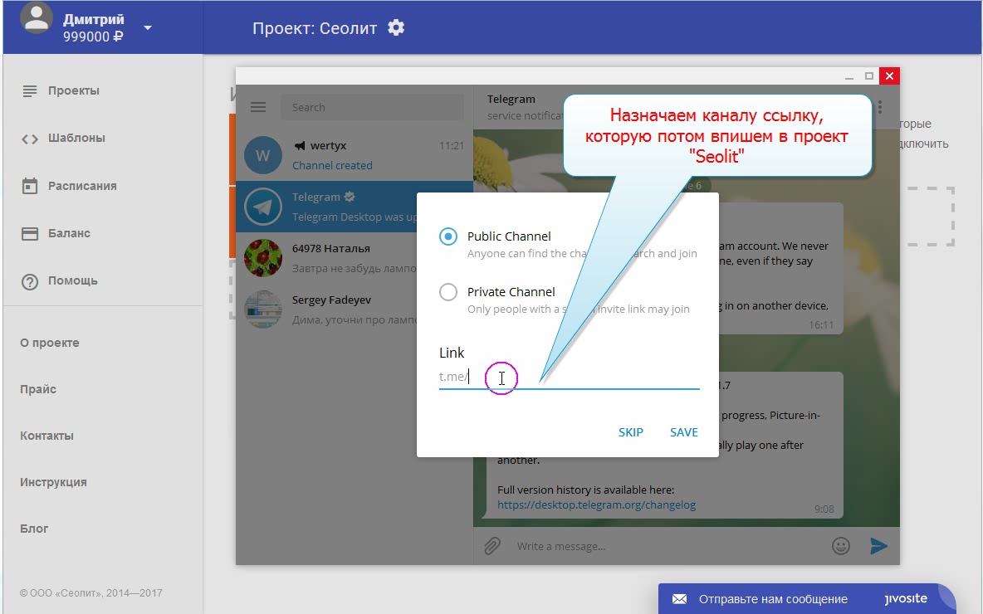Open the wertyx channel chat
This screenshot has width=983, height=614.
point(355,155)
